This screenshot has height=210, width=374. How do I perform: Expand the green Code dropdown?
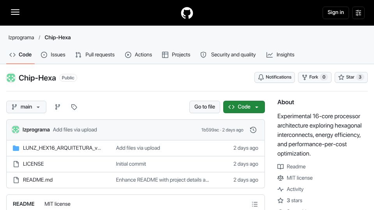tap(244, 107)
